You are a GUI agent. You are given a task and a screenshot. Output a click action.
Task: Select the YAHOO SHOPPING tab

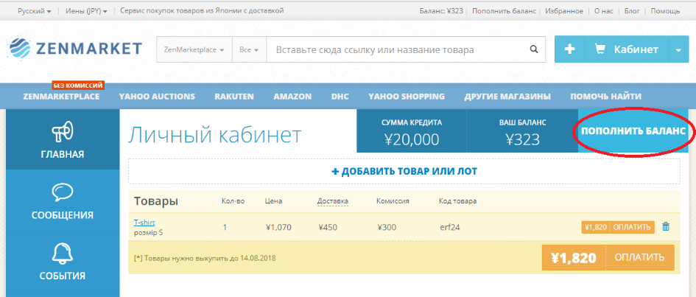pyautogui.click(x=407, y=97)
